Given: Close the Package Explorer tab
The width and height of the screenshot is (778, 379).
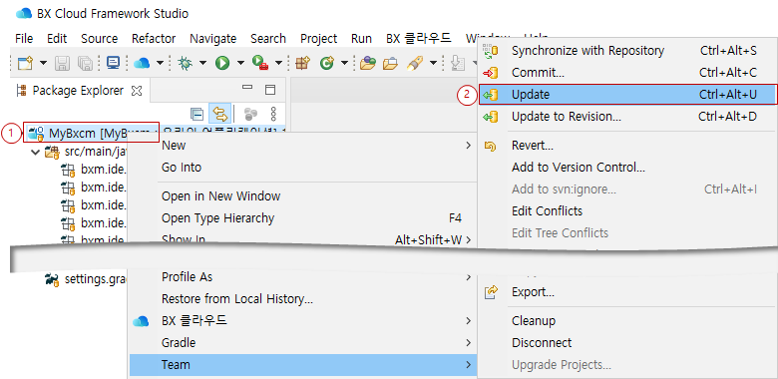Looking at the screenshot, I should [137, 91].
